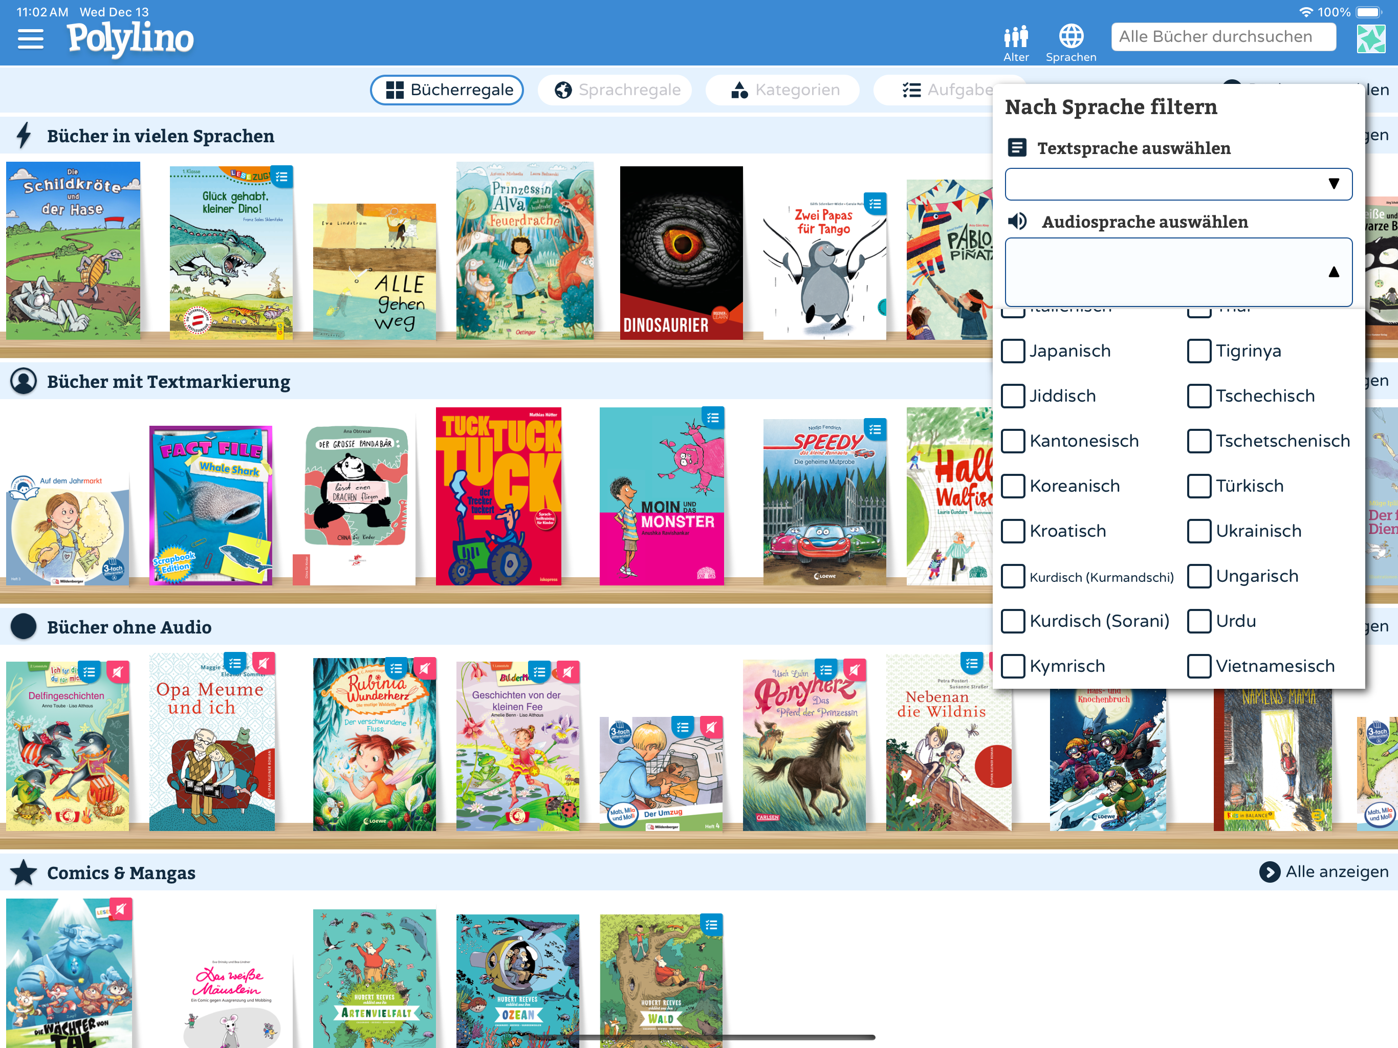The image size is (1398, 1048).
Task: Check the Jiddisch checkbox
Action: [x=1013, y=396]
